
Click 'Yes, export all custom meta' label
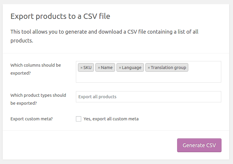pyautogui.click(x=111, y=119)
